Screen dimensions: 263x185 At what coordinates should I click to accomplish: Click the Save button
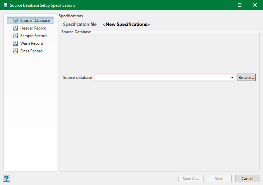219,179
